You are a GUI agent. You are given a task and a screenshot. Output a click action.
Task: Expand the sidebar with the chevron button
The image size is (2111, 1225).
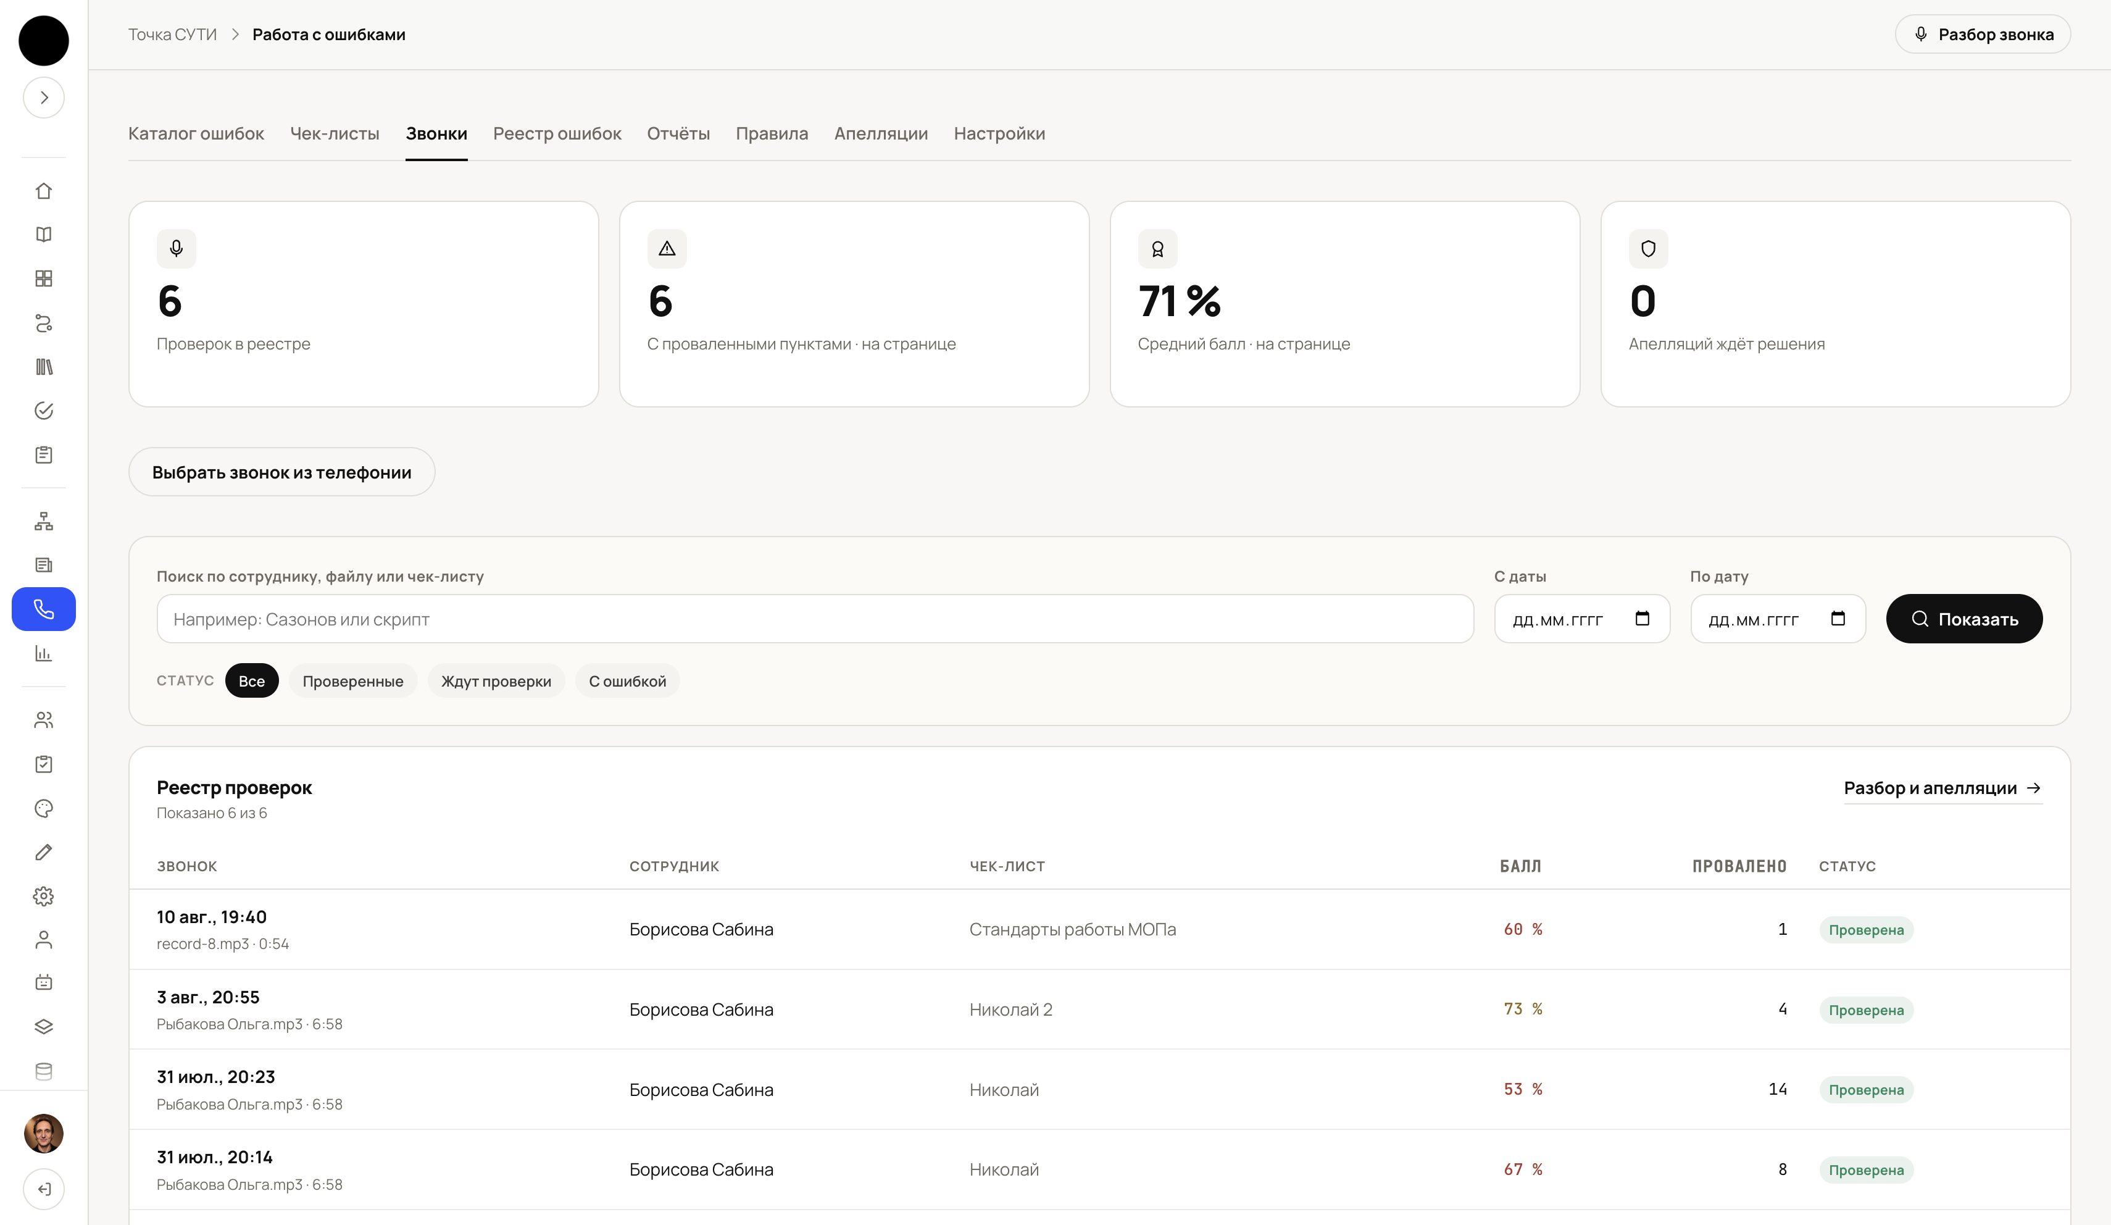[44, 98]
